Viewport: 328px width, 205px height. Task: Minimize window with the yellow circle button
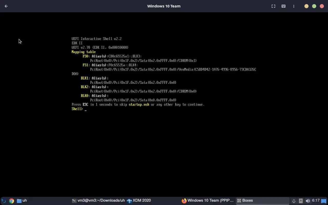tap(306, 6)
